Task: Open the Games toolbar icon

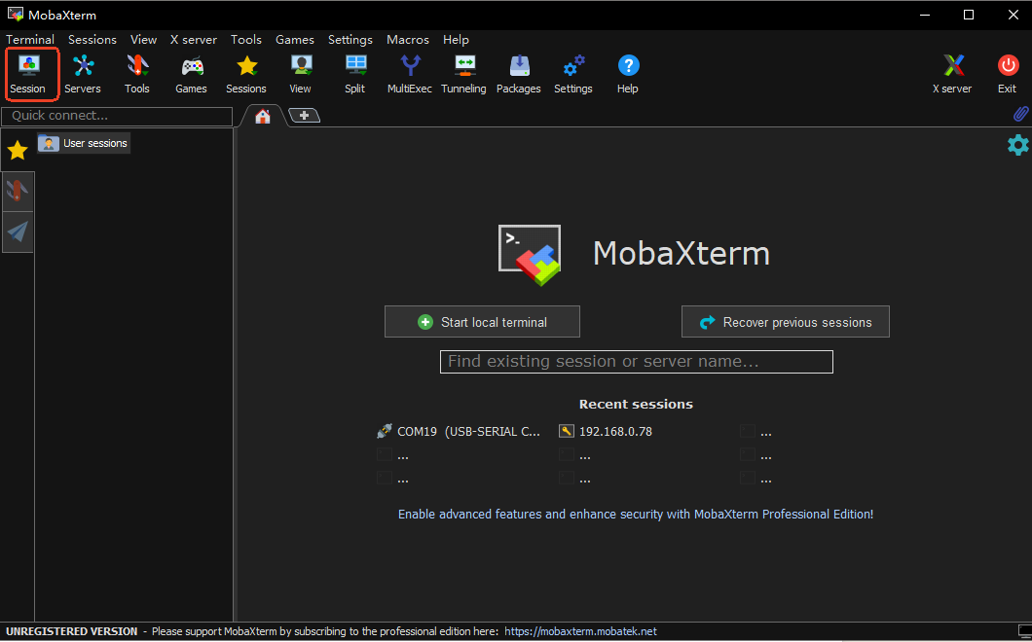Action: click(x=192, y=74)
